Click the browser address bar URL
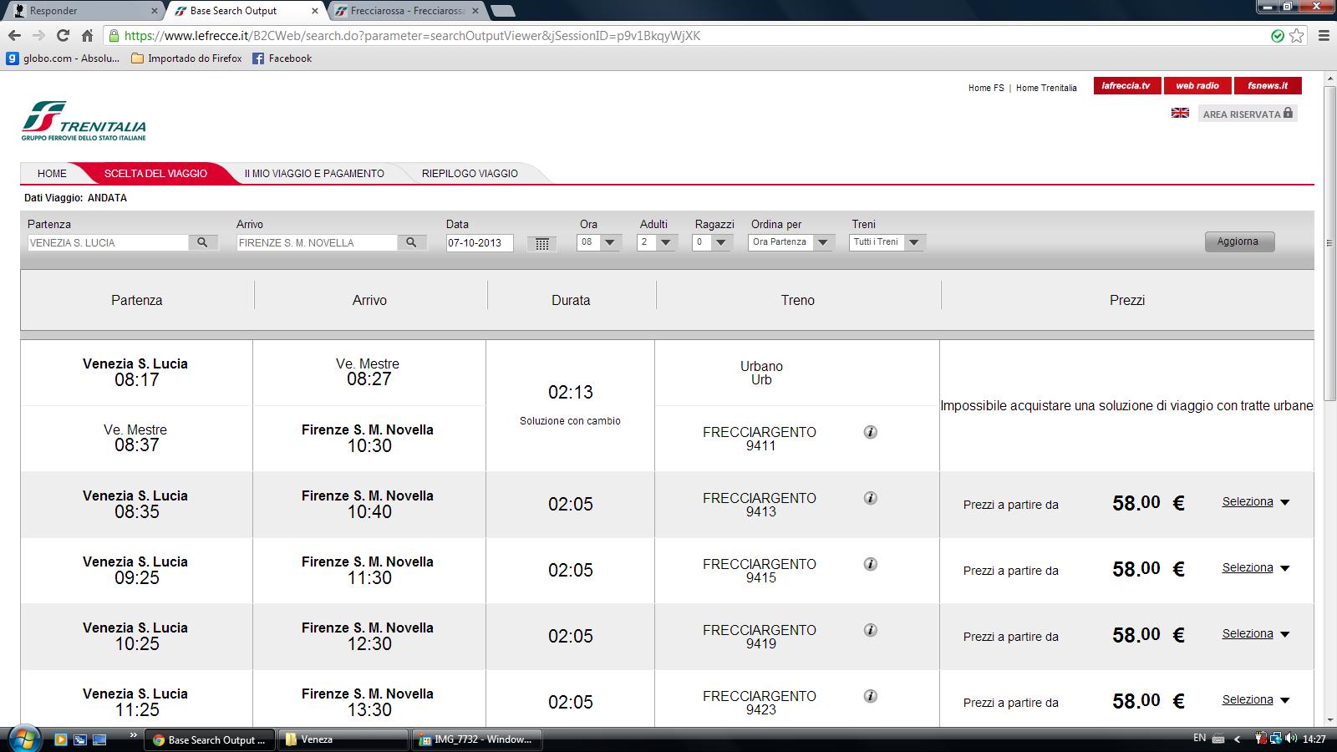Viewport: 1337px width, 752px height. [412, 36]
